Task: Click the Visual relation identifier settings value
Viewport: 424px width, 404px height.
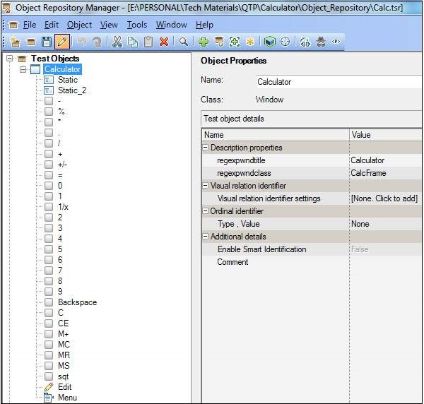Action: pyautogui.click(x=385, y=198)
